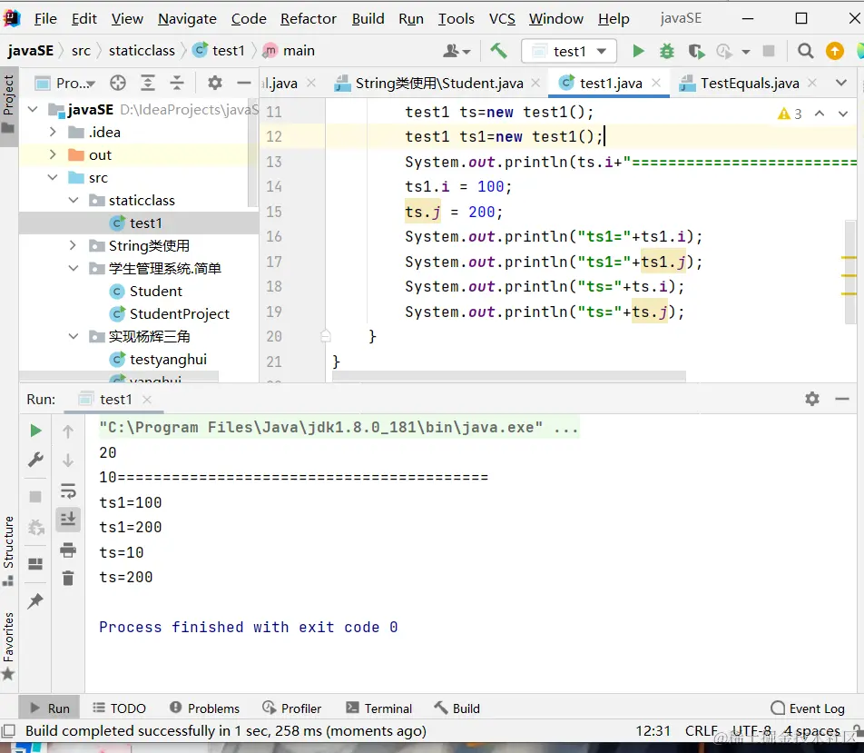Expand the .idea folder

54,133
